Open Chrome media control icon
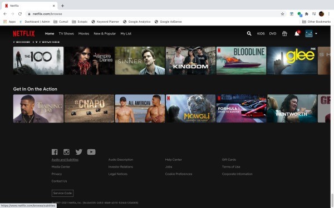Screen dimensions: 334x208 (x=314, y=14)
